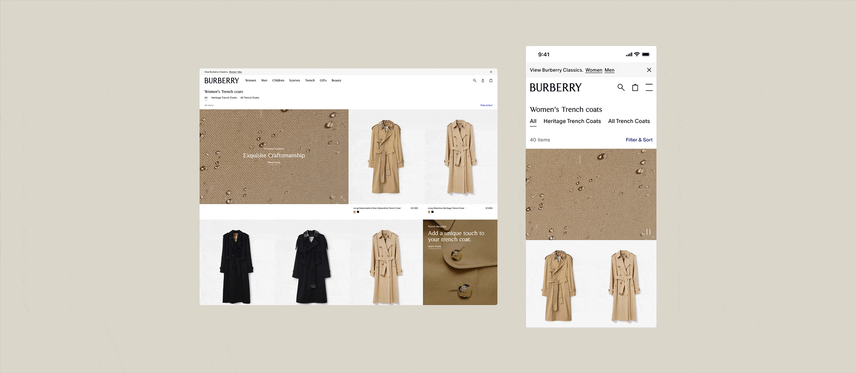
Task: Open the account icon in desktop header
Action: click(483, 80)
